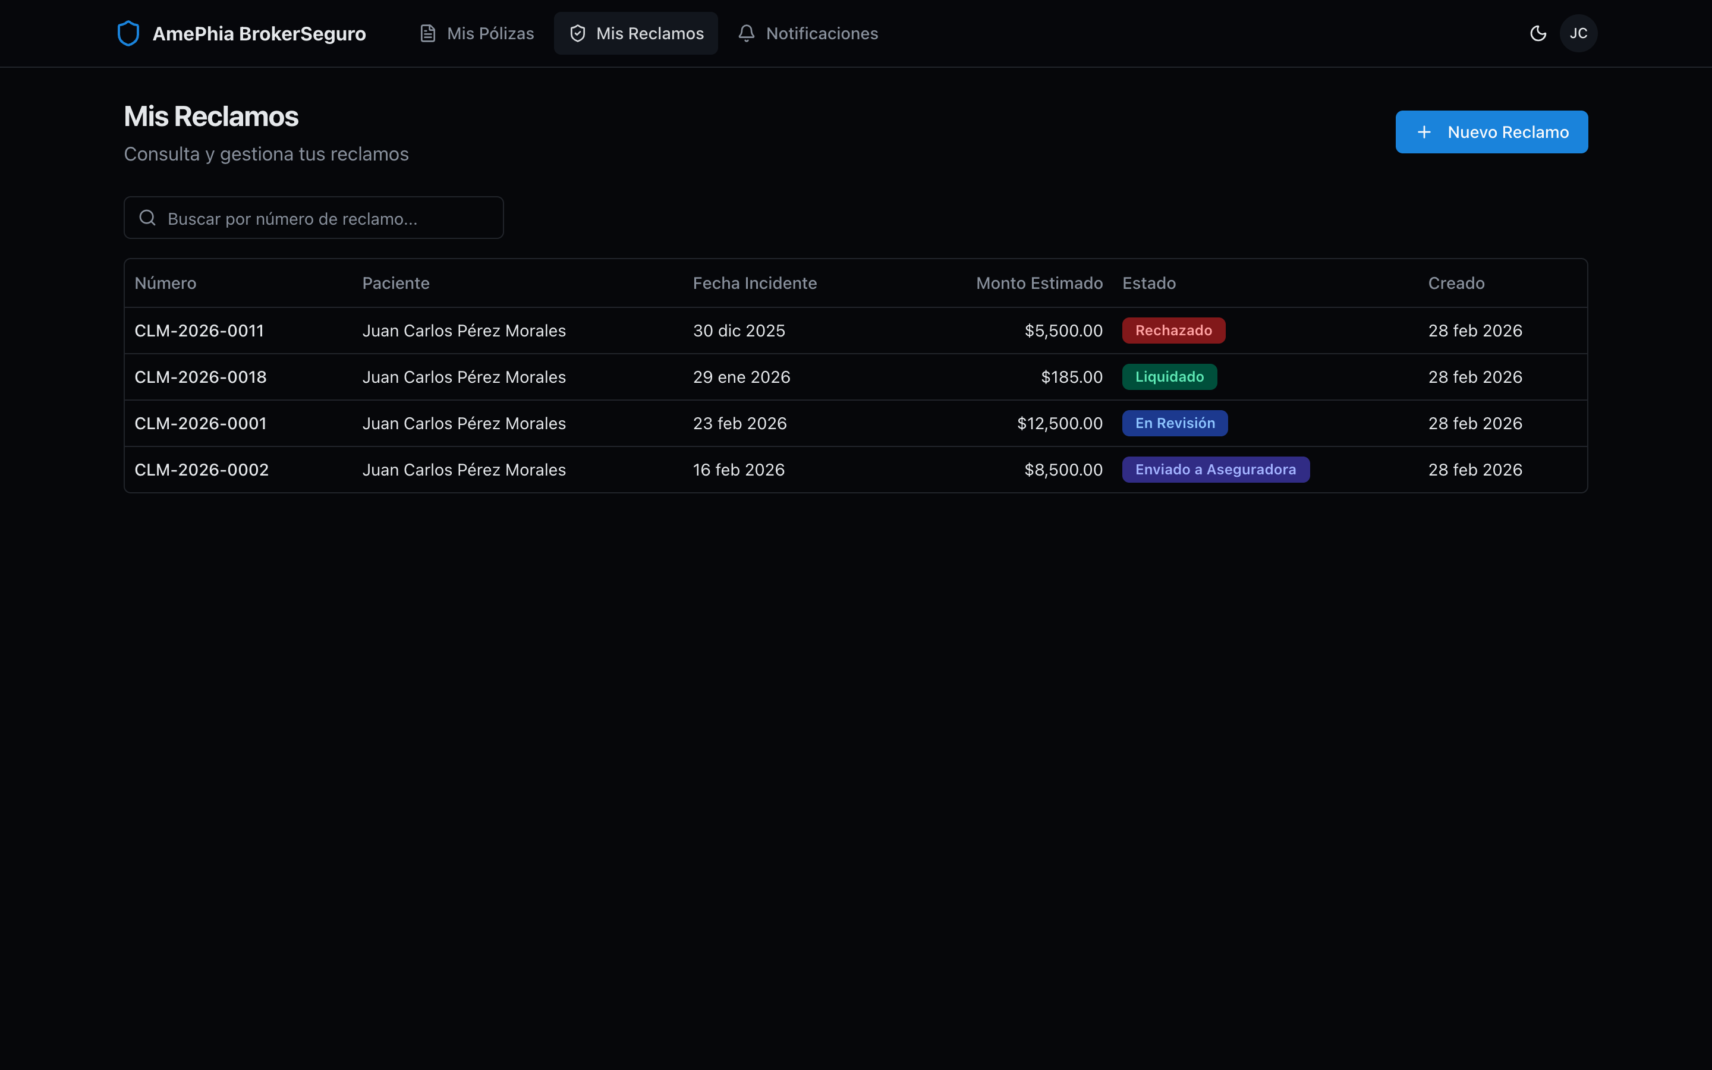
Task: Select the $185.00 amount cell
Action: coord(1072,377)
